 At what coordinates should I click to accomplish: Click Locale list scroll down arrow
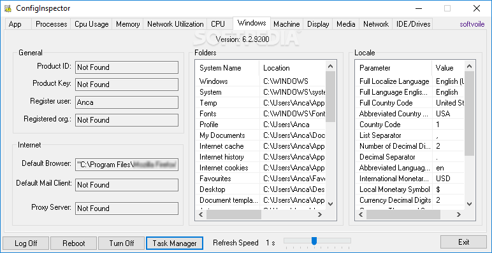(x=470, y=204)
